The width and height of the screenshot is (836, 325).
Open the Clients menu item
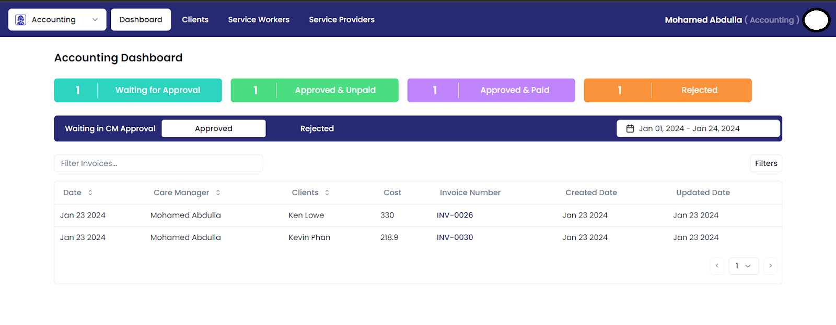point(195,20)
